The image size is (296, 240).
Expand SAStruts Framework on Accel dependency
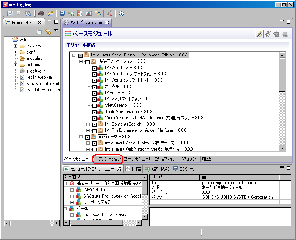click(72, 196)
